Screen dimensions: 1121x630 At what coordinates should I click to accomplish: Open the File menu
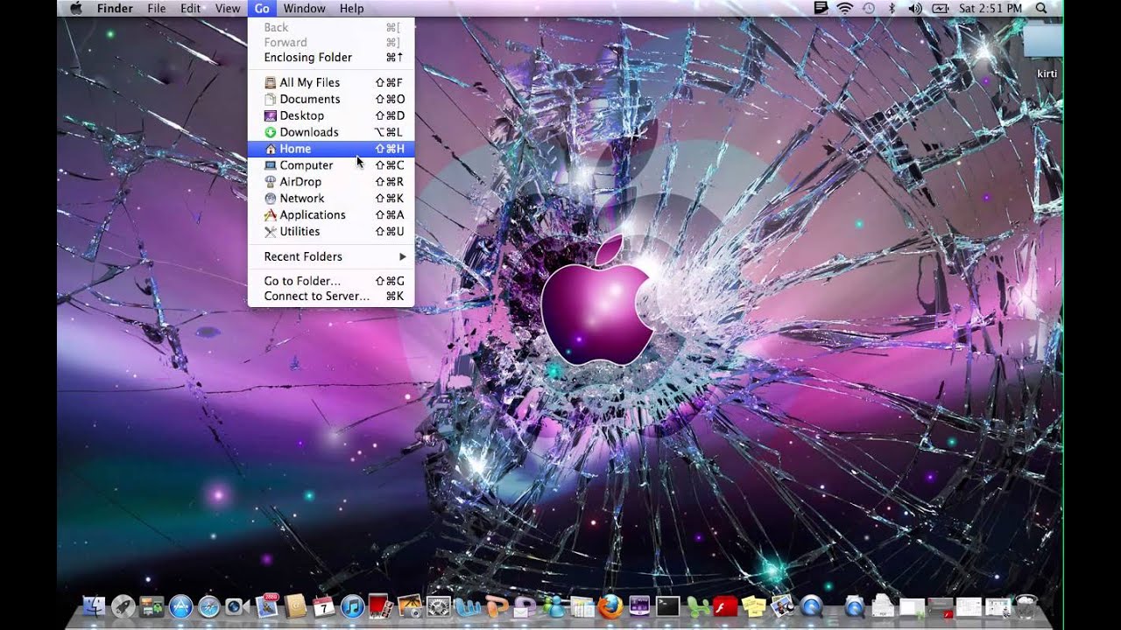point(157,8)
